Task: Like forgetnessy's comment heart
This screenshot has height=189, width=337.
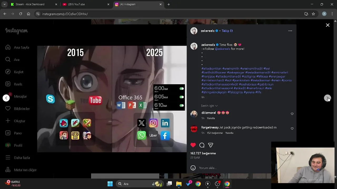Action: [x=292, y=128]
